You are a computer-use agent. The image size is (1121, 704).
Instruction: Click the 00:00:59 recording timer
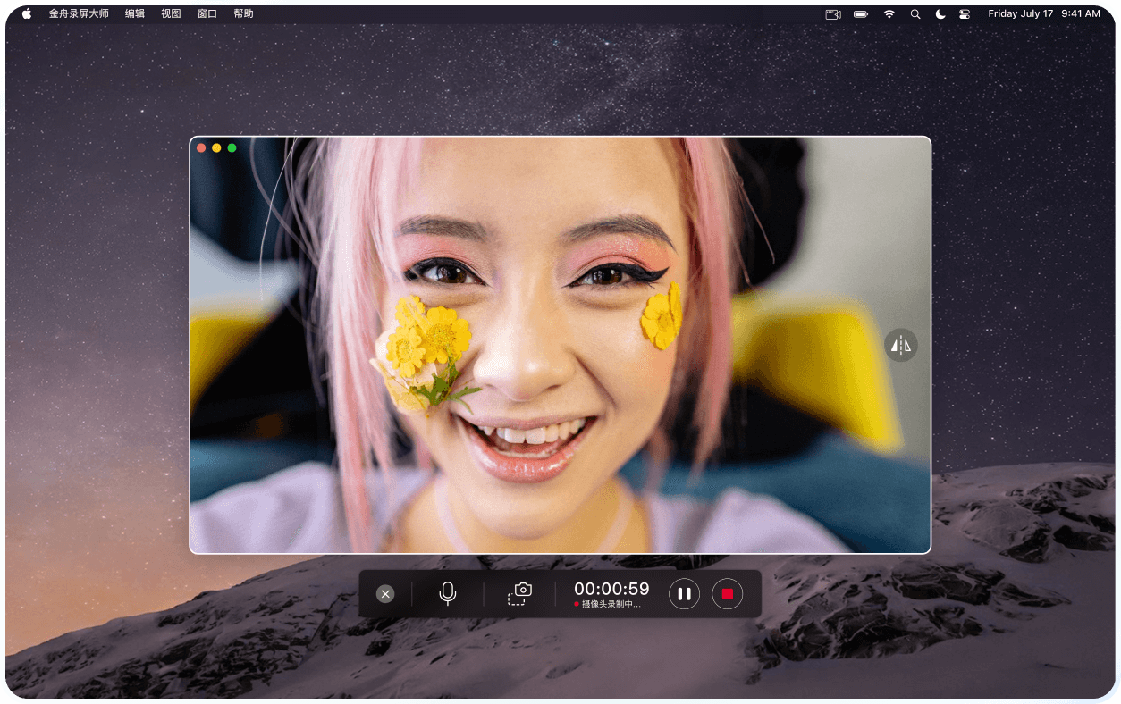[x=611, y=589]
